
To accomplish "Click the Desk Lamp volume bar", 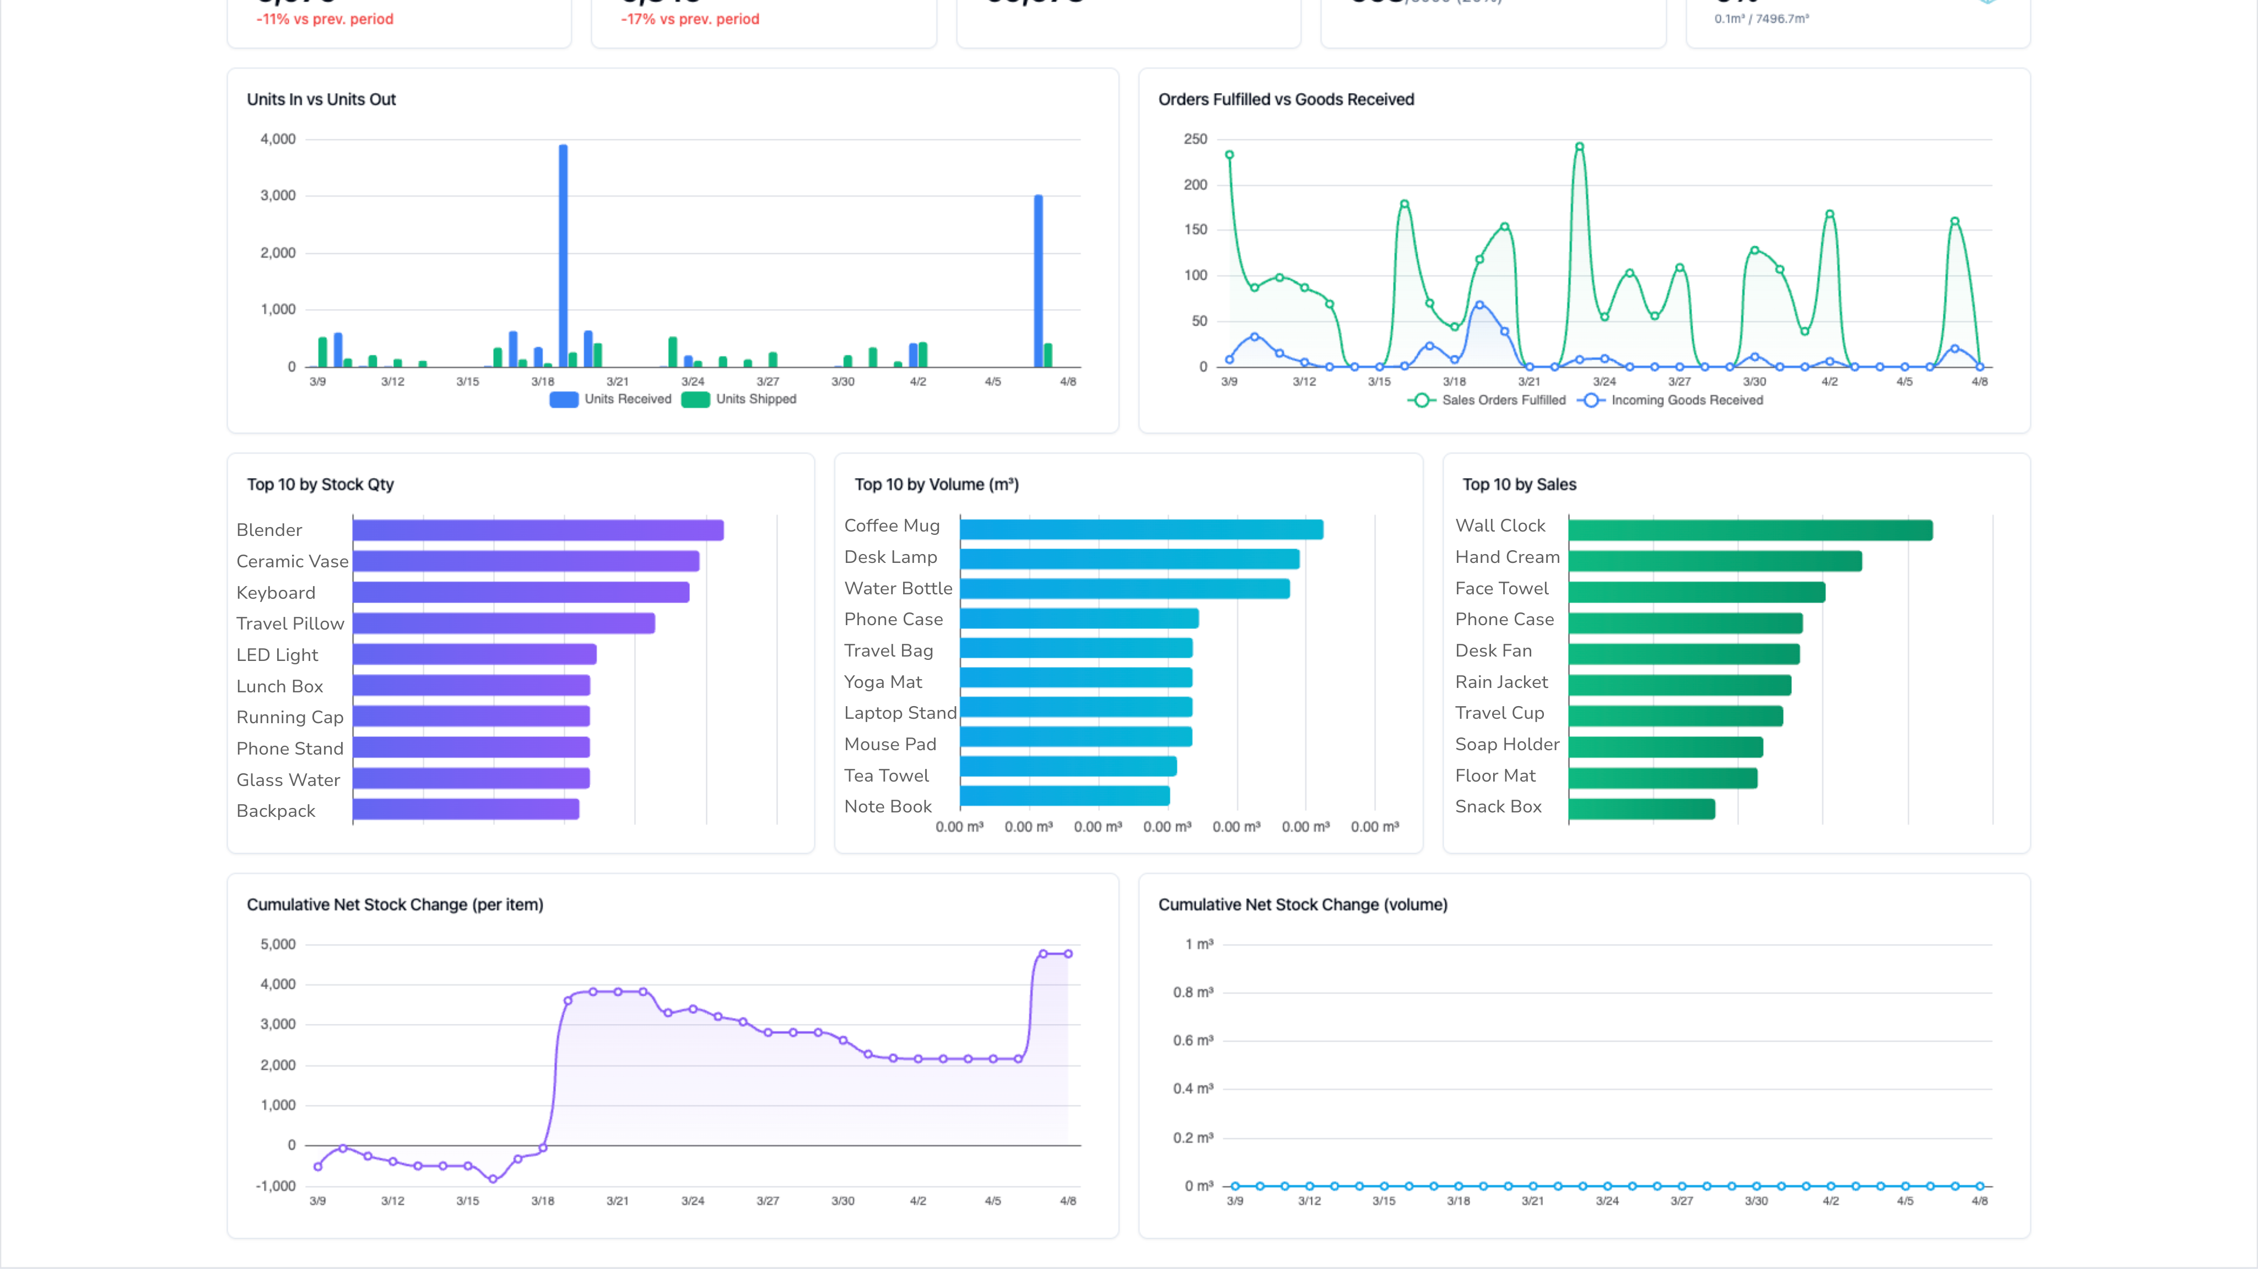I will 1130,559.
